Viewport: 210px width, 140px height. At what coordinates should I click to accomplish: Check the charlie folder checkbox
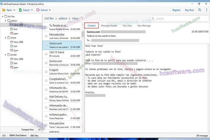click(x=9, y=38)
